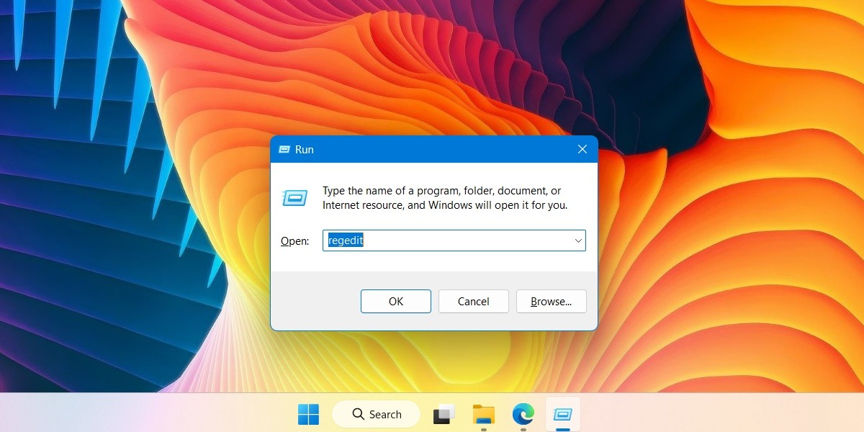The width and height of the screenshot is (864, 432).
Task: Click the magnifier icon in the Search pill
Action: pos(358,414)
